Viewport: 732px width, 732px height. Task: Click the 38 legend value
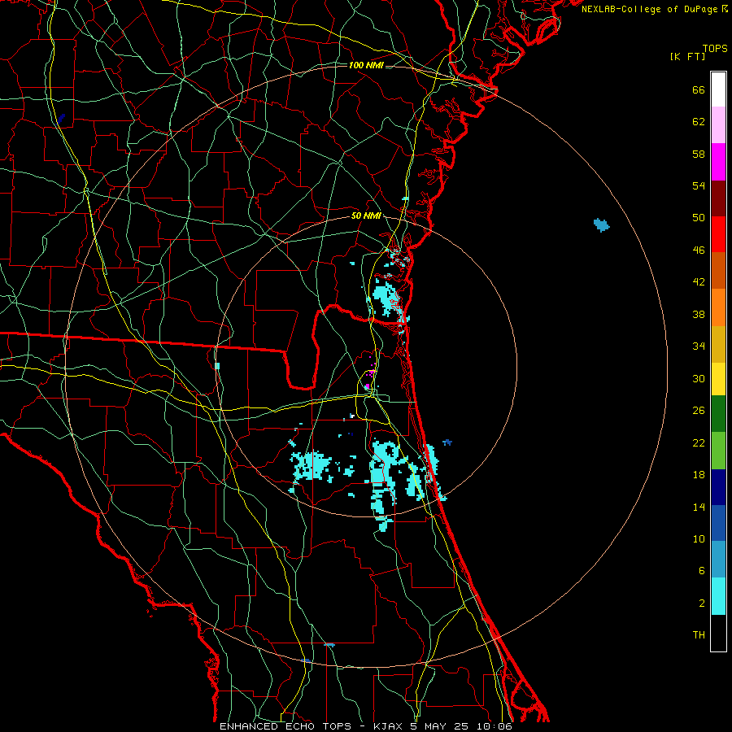pos(699,314)
